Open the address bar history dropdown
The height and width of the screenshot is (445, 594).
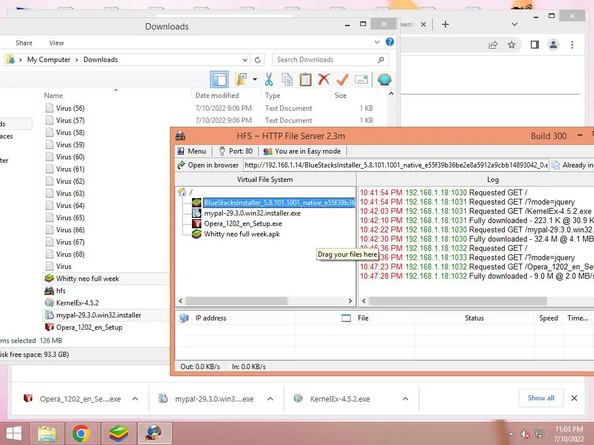click(x=245, y=60)
